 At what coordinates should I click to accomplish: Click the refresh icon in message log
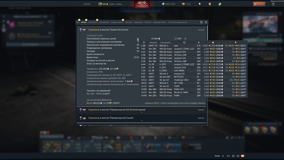pyautogui.click(x=201, y=22)
